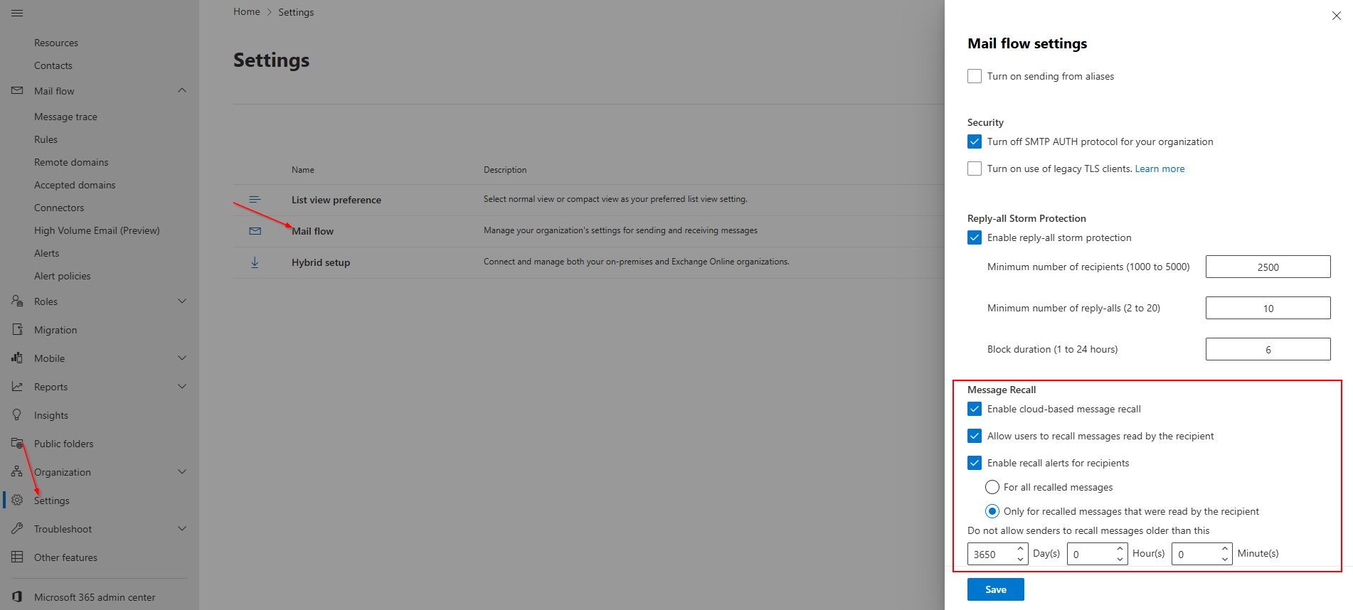The height and width of the screenshot is (610, 1353).
Task: Click the Insights lightbulb icon
Action: point(17,415)
